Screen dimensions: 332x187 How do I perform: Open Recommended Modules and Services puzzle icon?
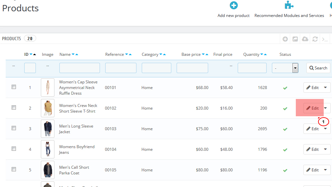289,5
